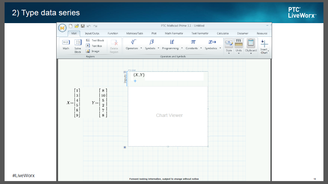Click the (X,Y) chart input expression

139,75
